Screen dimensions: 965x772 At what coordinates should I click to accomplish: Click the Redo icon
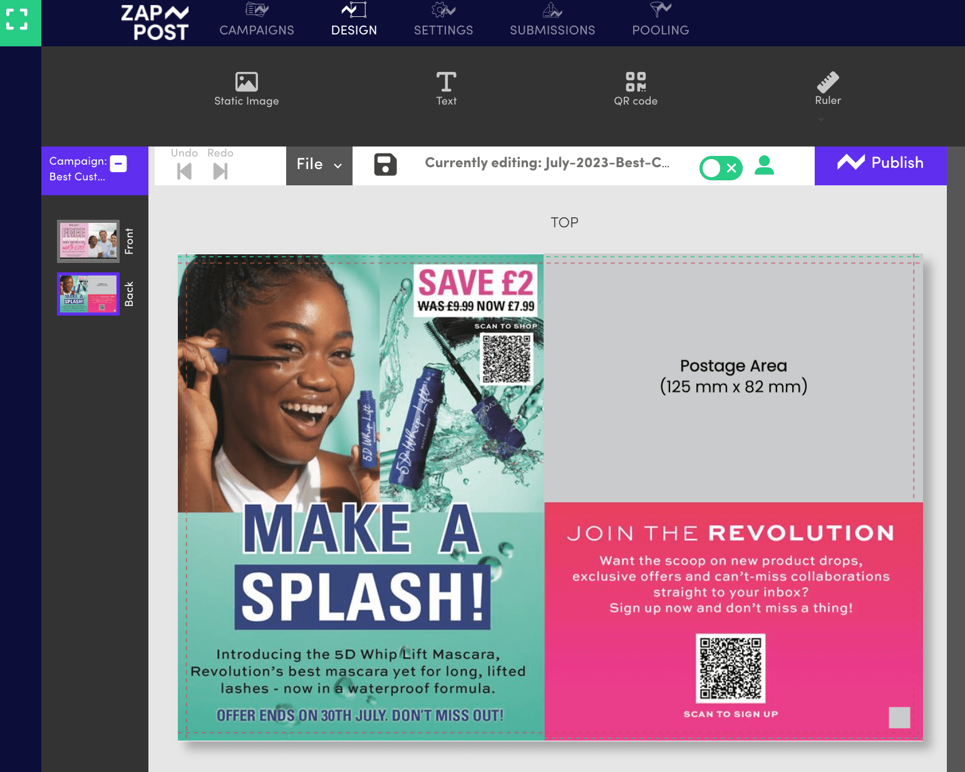coord(219,170)
